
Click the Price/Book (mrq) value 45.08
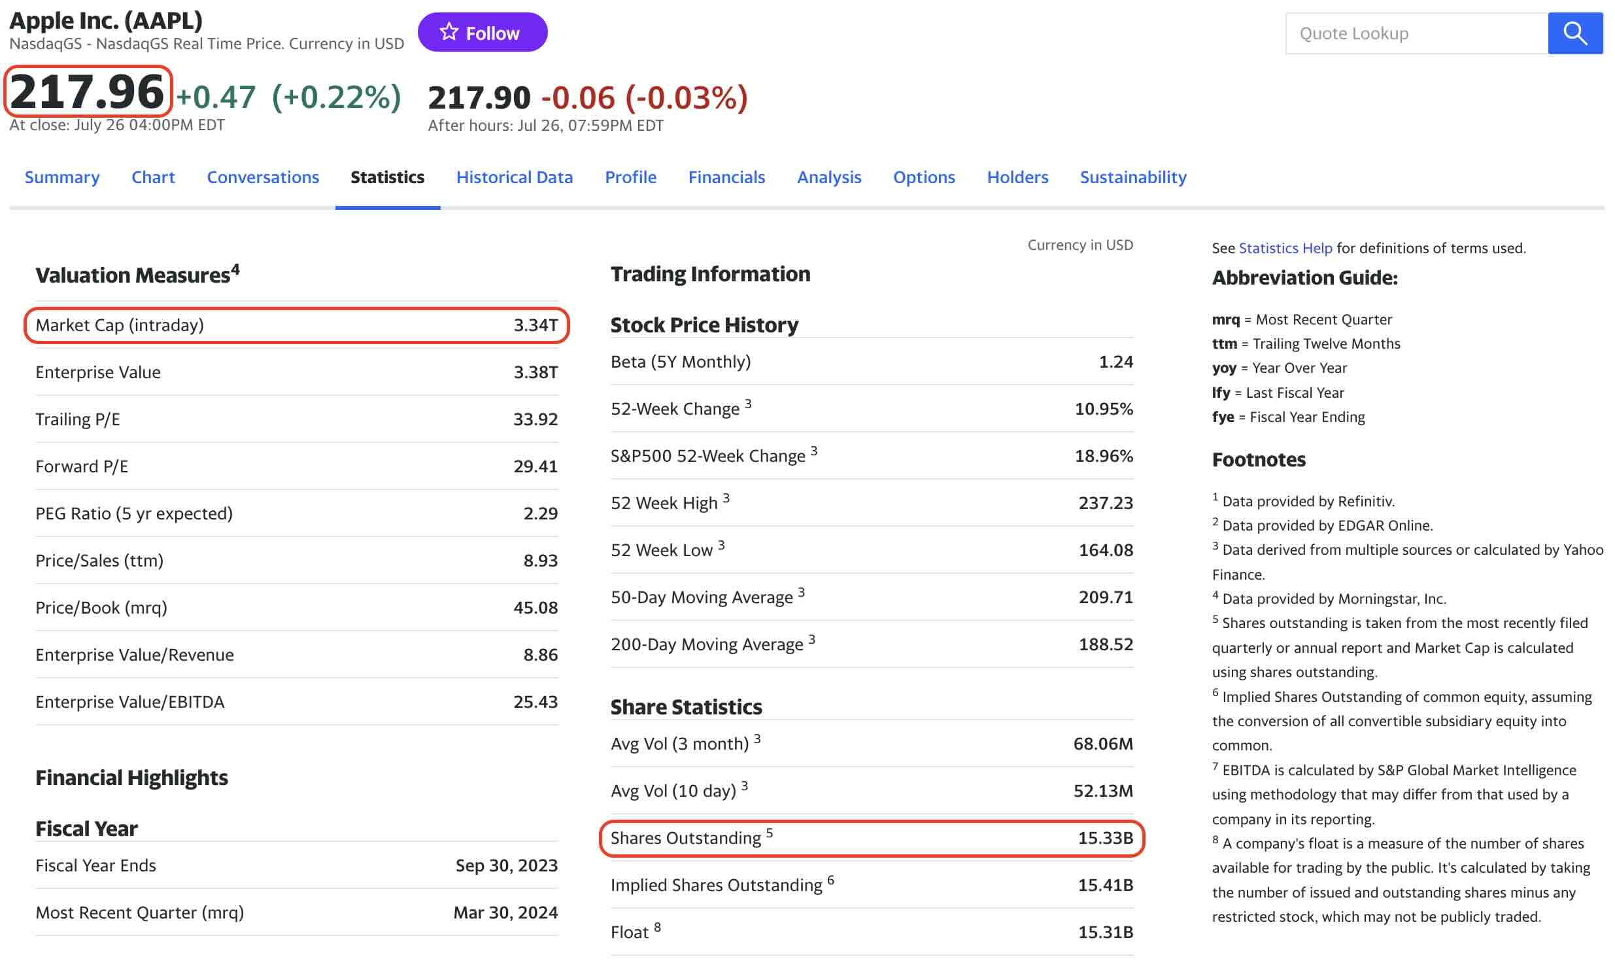[x=535, y=608]
